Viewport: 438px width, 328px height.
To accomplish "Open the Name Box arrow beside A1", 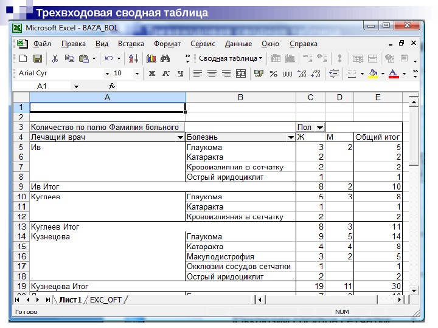I will pyautogui.click(x=76, y=86).
